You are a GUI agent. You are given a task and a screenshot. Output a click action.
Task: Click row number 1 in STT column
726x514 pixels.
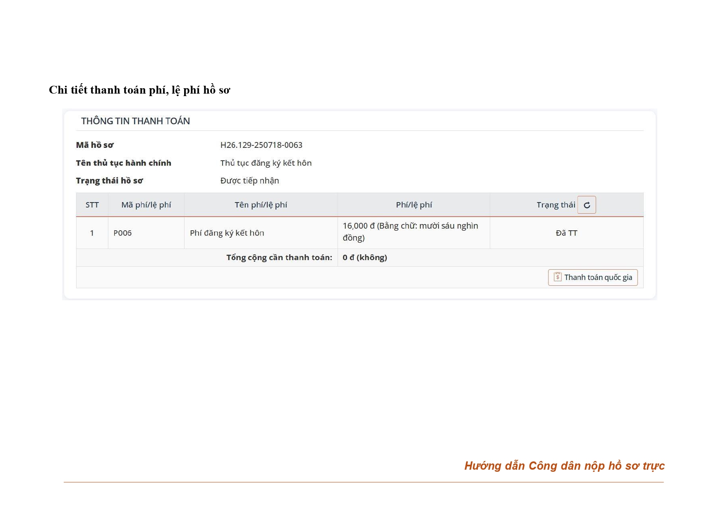tap(92, 233)
